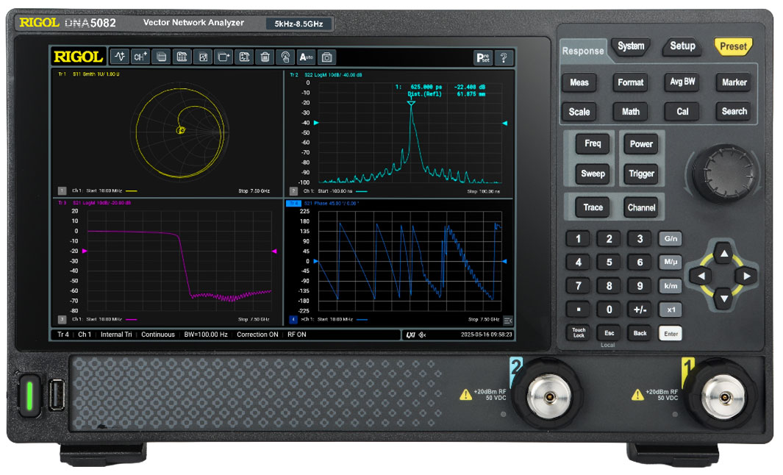783x475 pixels.
Task: Select window number 1 badge
Action: point(62,190)
